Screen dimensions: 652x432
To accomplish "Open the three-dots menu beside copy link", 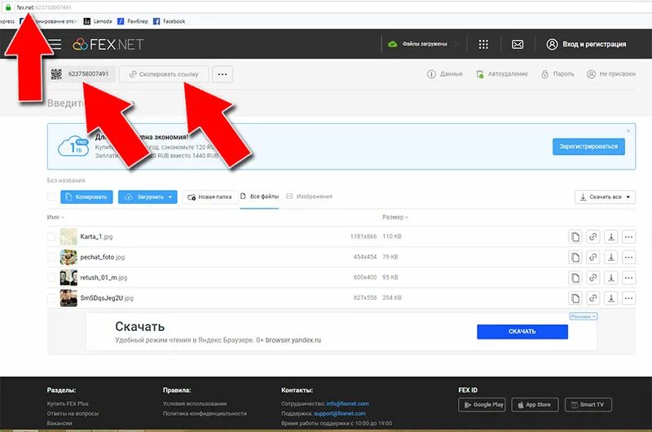I will click(x=222, y=74).
